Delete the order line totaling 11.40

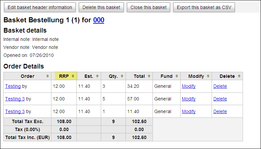[220, 111]
